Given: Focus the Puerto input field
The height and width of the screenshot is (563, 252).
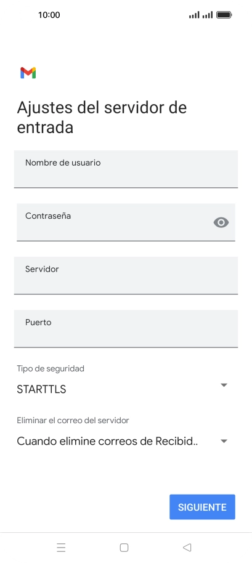Looking at the screenshot, I should [126, 328].
